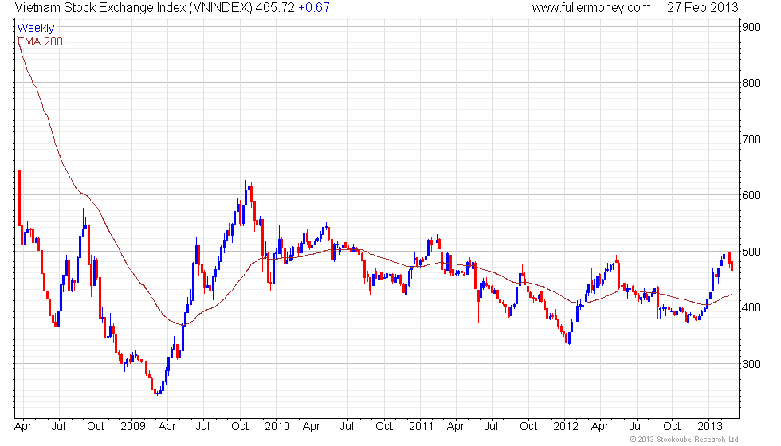Click the 600 price axis label

[x=751, y=196]
